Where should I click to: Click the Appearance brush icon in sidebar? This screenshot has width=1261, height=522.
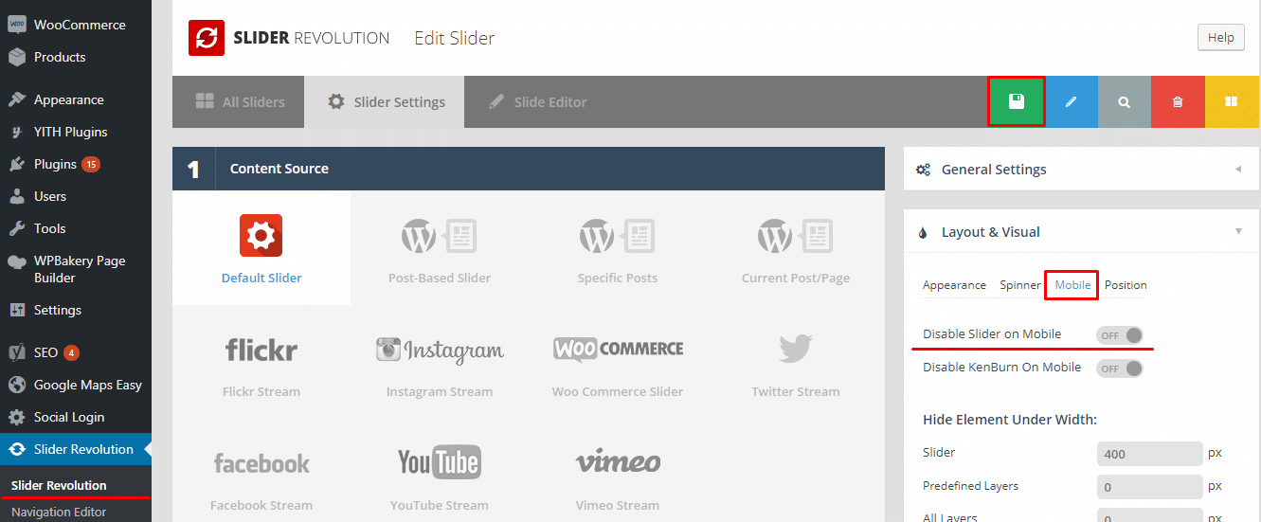point(17,99)
